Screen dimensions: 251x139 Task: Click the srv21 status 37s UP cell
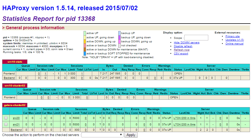[x=166, y=125]
